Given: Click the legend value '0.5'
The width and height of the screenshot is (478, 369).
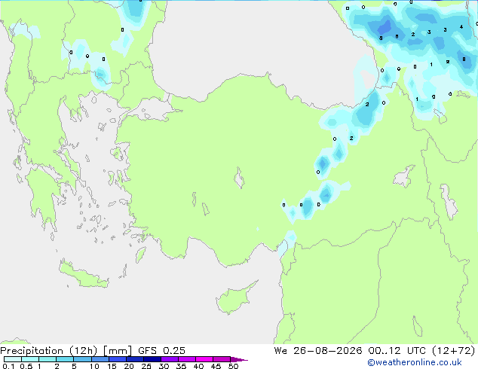Looking at the screenshot, I should (x=26, y=366).
